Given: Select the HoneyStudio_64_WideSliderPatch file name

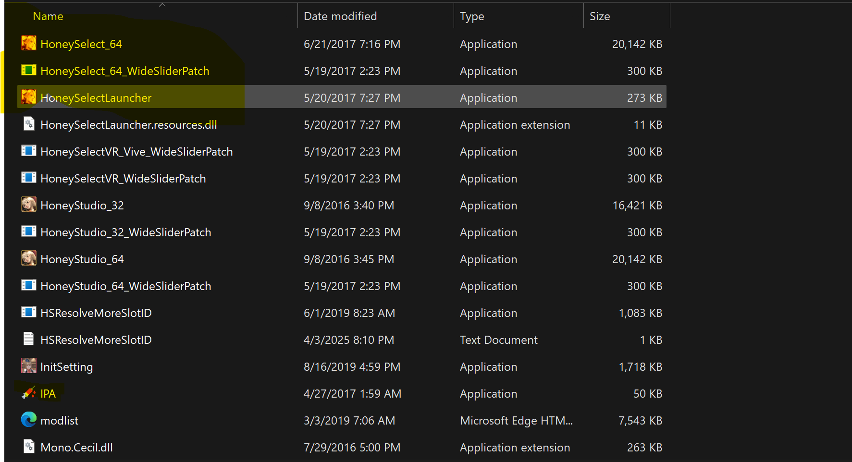Looking at the screenshot, I should point(126,286).
